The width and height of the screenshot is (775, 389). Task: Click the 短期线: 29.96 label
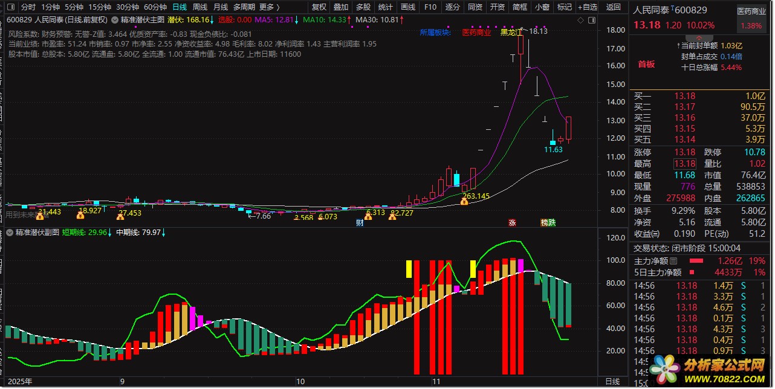pyautogui.click(x=84, y=233)
